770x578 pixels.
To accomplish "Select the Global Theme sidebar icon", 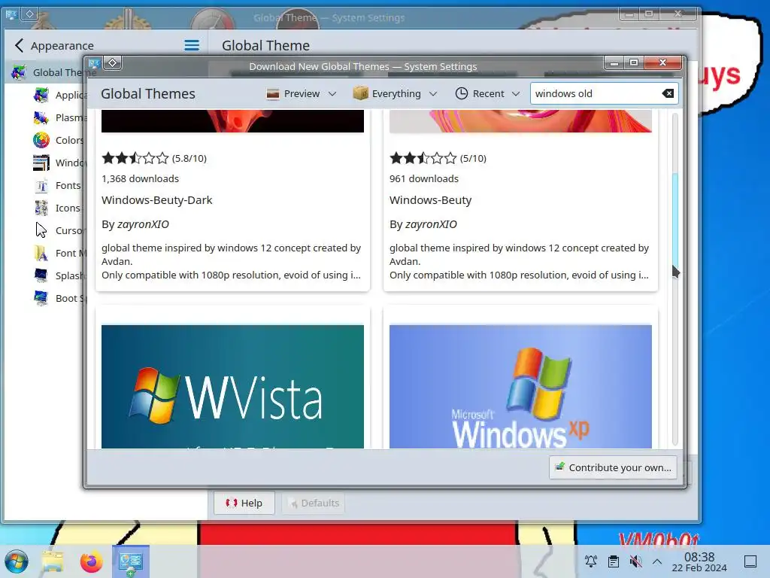I will [19, 72].
